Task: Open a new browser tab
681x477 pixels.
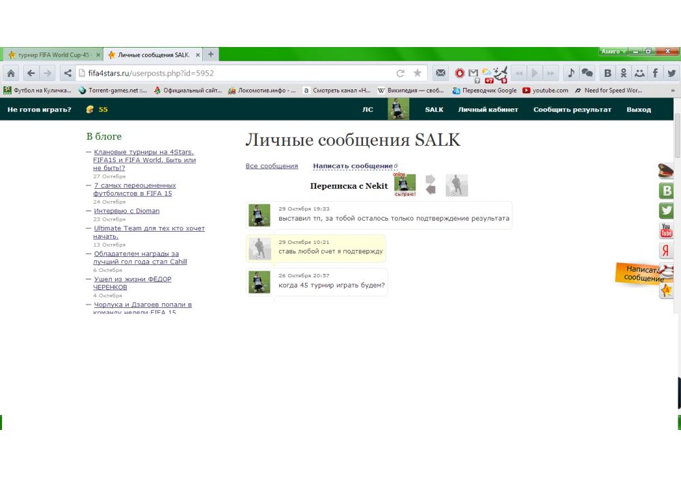Action: (x=210, y=55)
